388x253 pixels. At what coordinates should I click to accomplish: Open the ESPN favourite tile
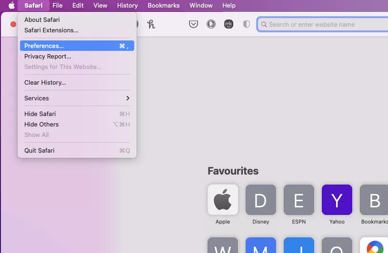click(x=298, y=200)
